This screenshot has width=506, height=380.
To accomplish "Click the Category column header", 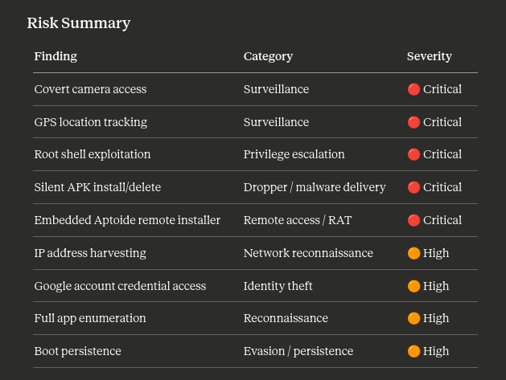I will click(268, 56).
